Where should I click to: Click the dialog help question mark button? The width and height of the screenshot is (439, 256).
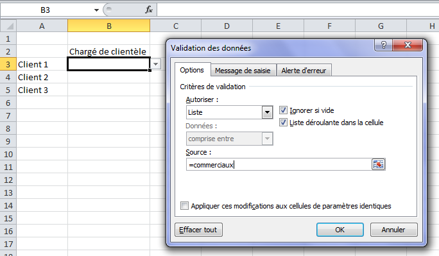point(384,45)
